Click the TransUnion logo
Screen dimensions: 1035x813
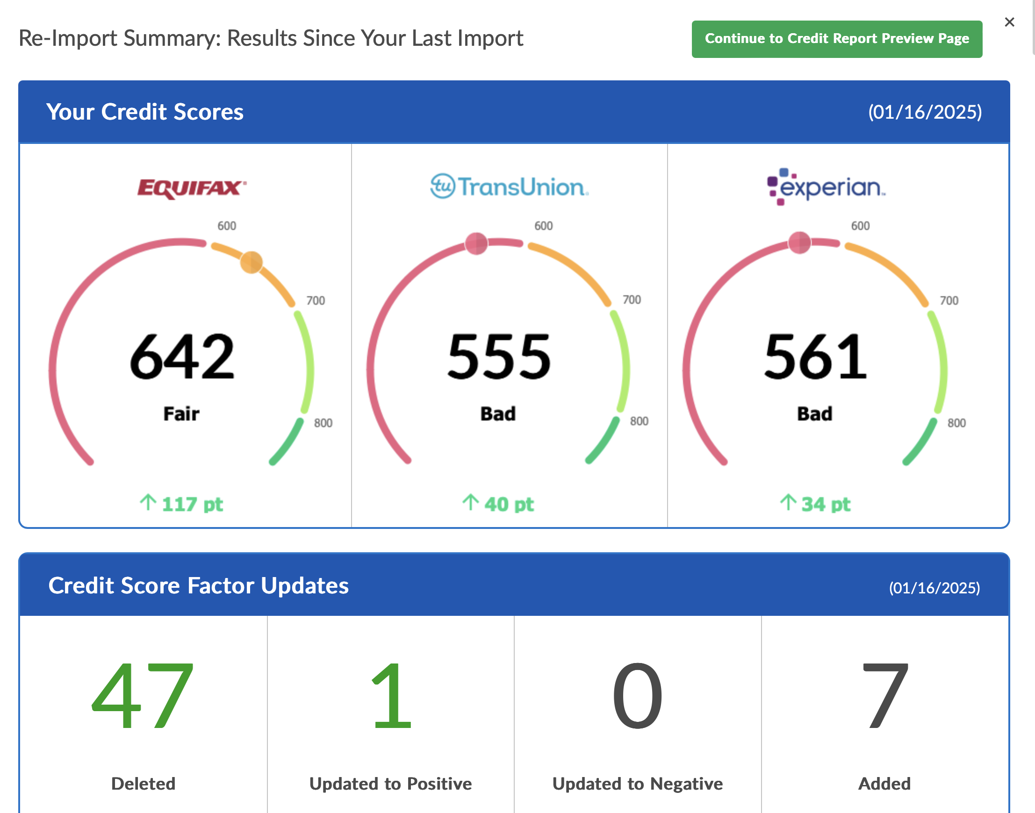(x=509, y=186)
